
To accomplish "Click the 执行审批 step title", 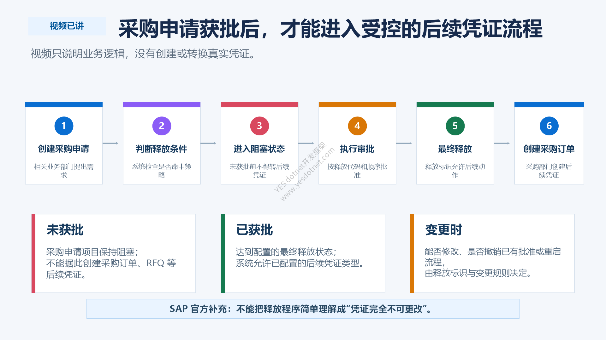I will click(x=357, y=149).
